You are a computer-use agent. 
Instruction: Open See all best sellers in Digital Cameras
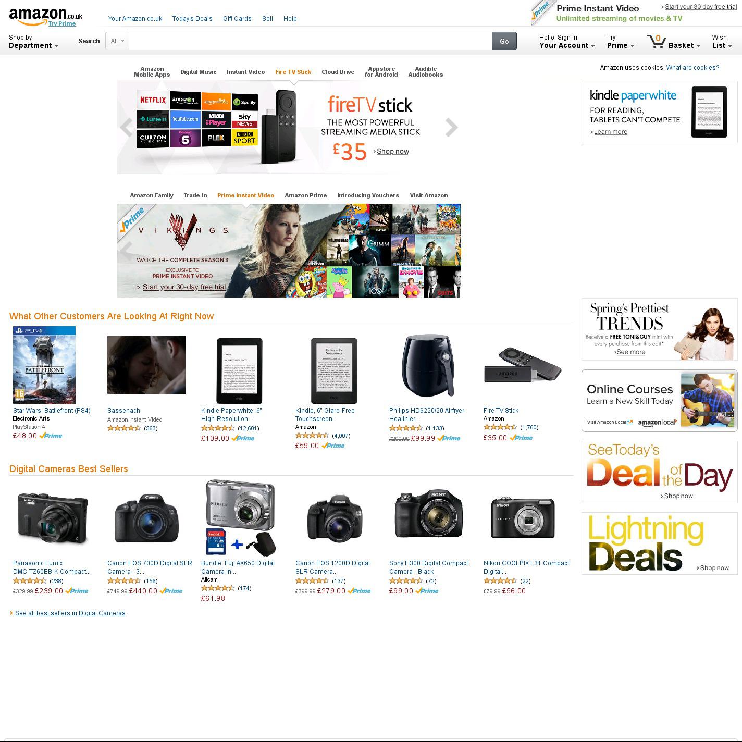click(70, 613)
